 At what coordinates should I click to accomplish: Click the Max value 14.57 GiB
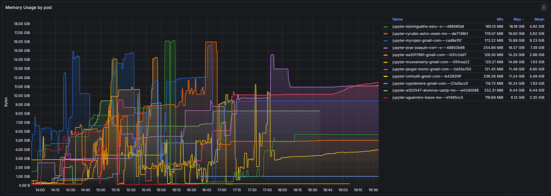click(x=517, y=48)
